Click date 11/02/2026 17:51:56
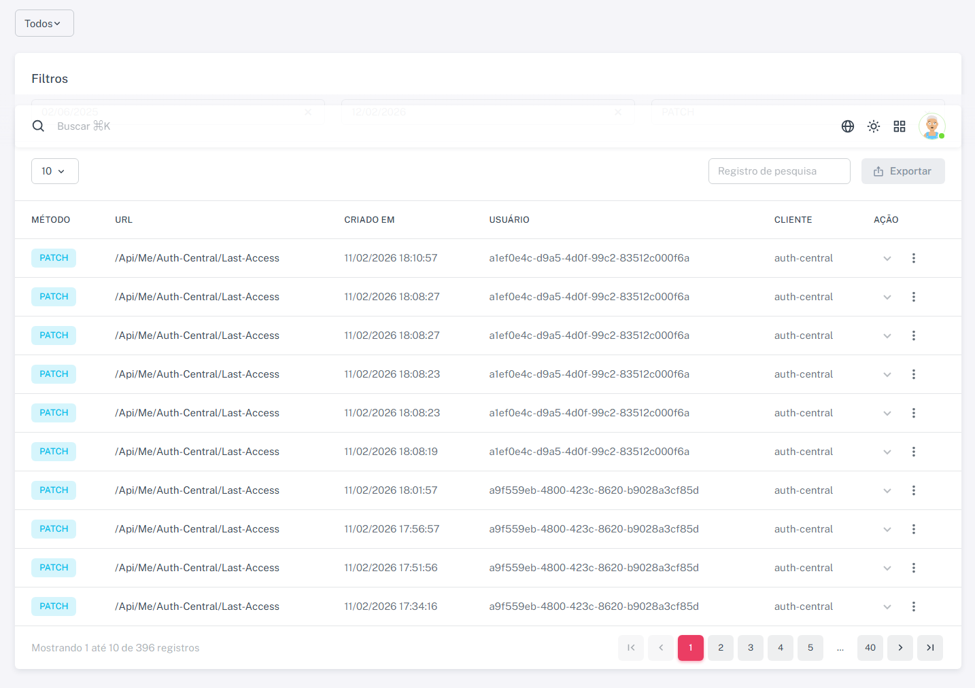This screenshot has height=688, width=975. pyautogui.click(x=391, y=568)
